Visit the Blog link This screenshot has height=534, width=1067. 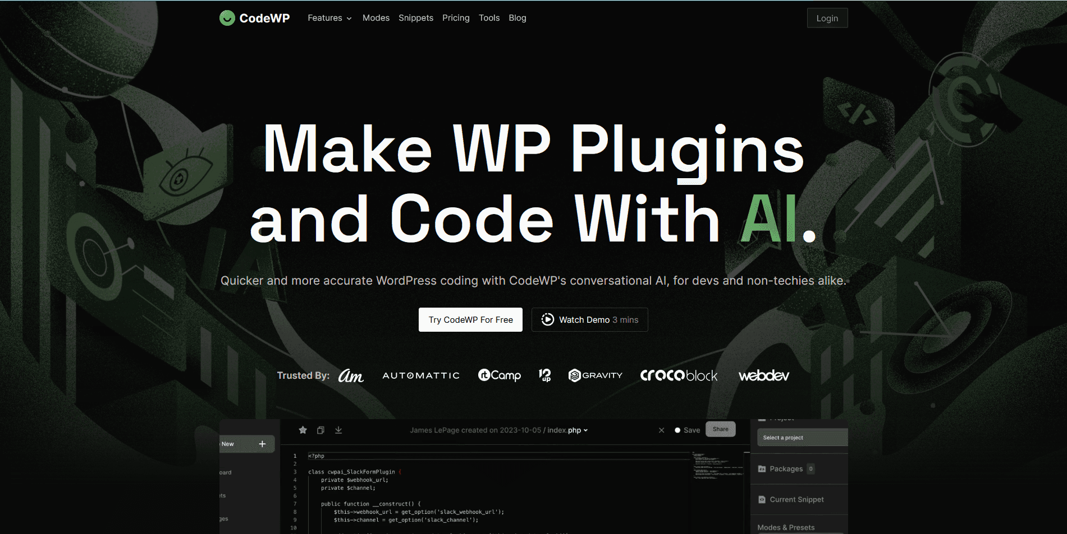coord(518,18)
